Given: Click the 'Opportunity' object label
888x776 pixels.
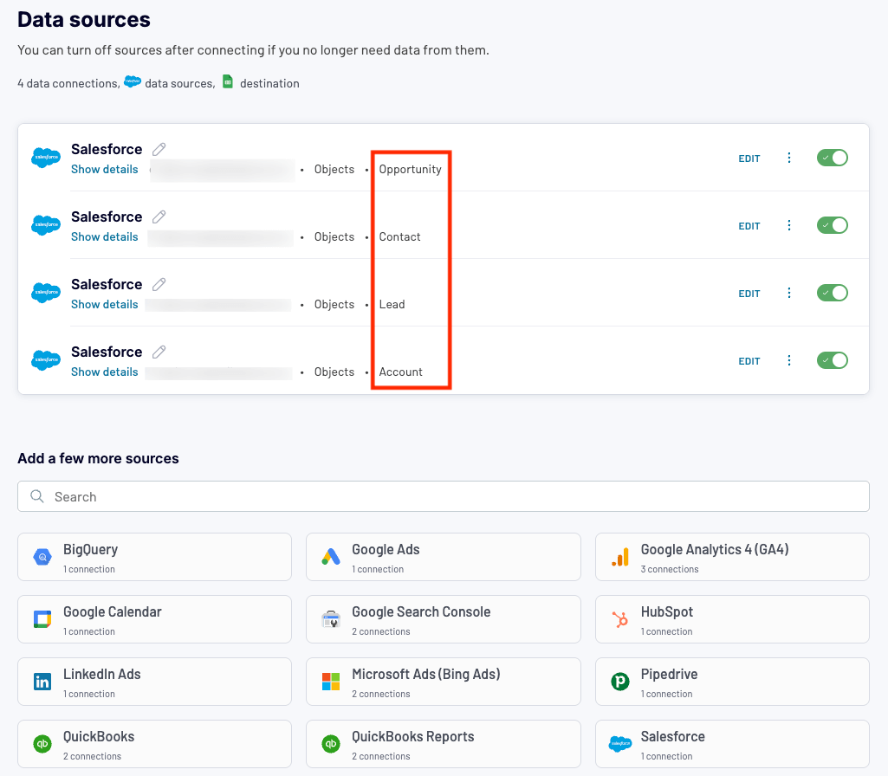Looking at the screenshot, I should [x=410, y=169].
